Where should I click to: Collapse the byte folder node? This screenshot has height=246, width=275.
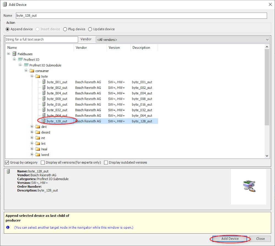32,76
